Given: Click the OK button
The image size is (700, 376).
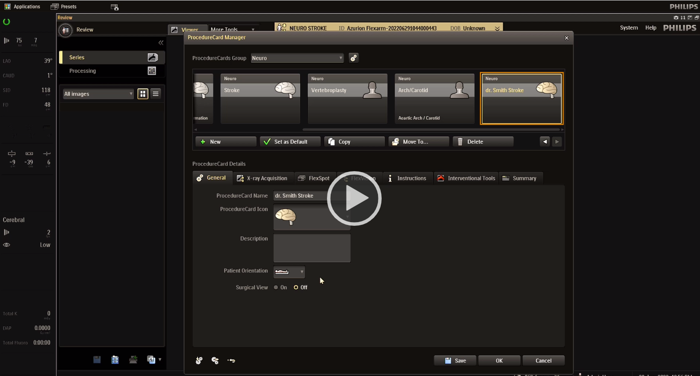Looking at the screenshot, I should click(499, 361).
